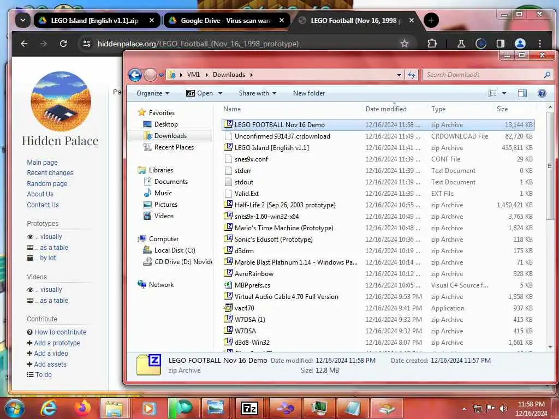Open Recent changes link on Hidden Palace
The width and height of the screenshot is (559, 419).
click(50, 173)
